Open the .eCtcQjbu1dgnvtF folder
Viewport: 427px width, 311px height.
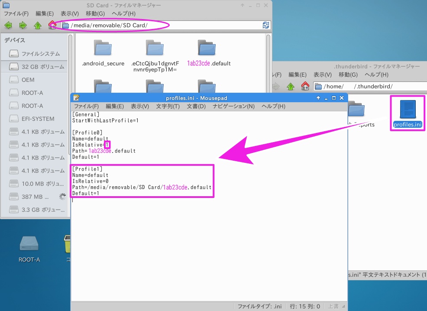pos(155,56)
